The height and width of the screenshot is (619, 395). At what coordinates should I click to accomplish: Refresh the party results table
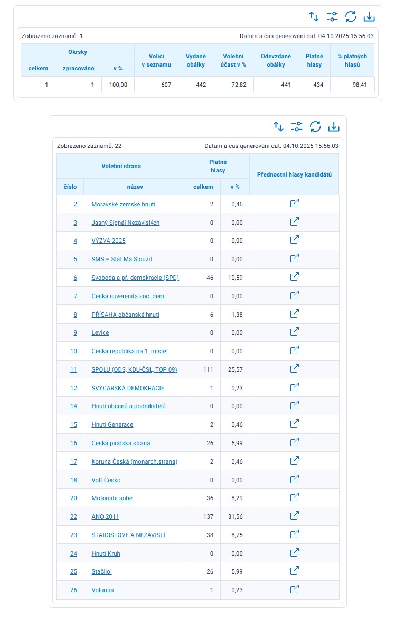315,126
